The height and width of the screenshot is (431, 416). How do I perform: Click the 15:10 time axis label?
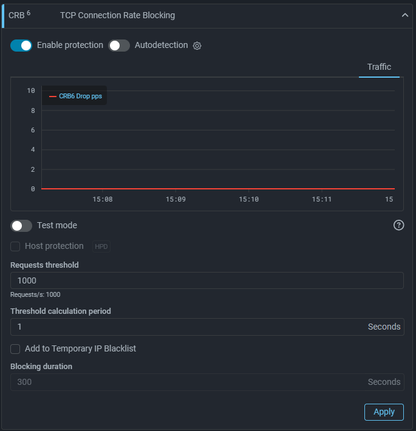(x=248, y=199)
